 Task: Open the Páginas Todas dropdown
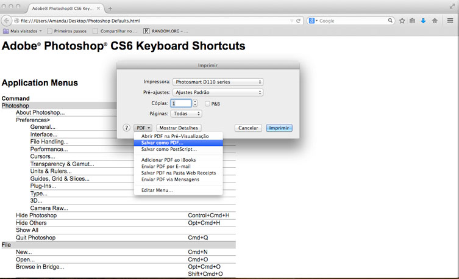(187, 114)
